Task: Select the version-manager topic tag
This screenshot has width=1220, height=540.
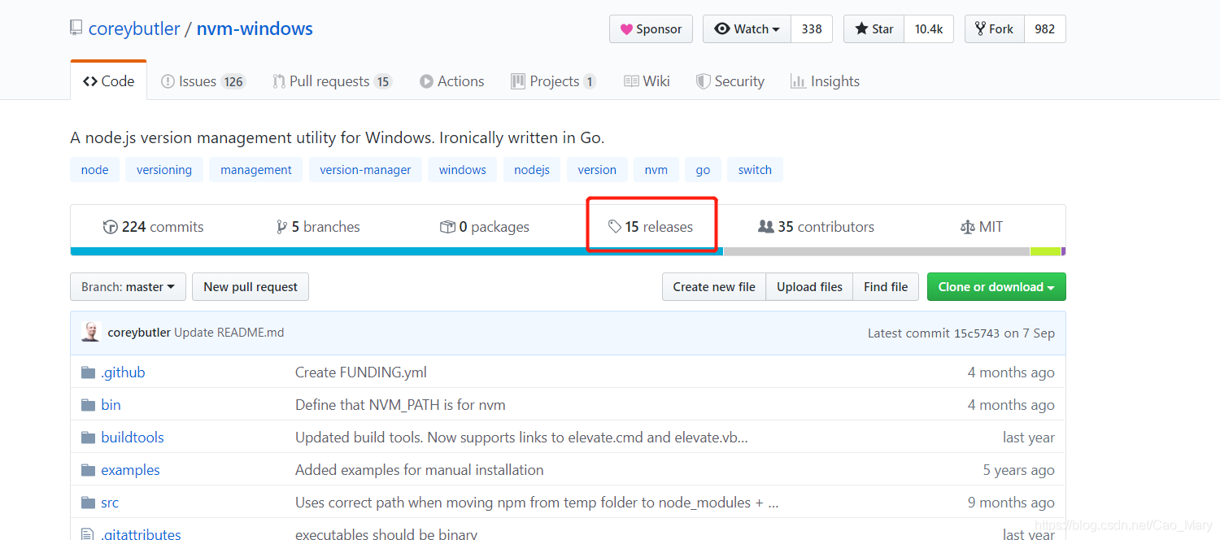Action: coord(365,170)
